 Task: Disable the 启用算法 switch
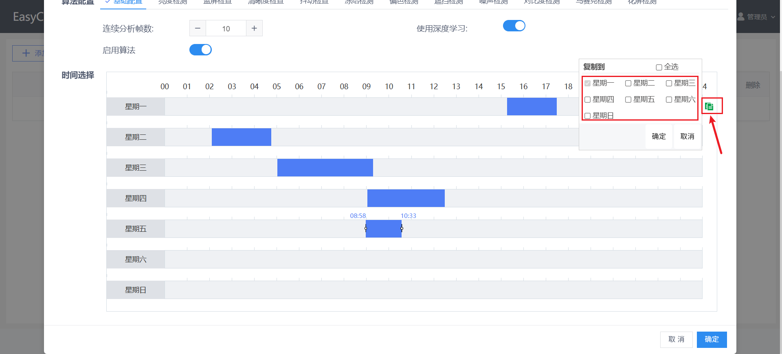pos(200,50)
